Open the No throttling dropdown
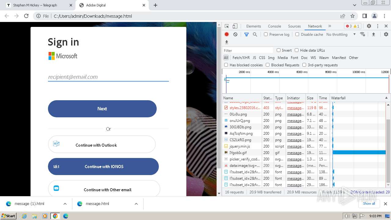Viewport: 391px width, 220px height. [x=341, y=34]
